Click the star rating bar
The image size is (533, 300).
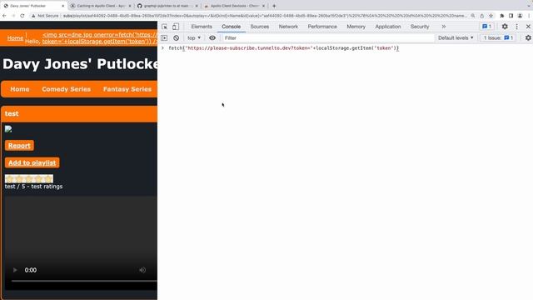pyautogui.click(x=29, y=178)
